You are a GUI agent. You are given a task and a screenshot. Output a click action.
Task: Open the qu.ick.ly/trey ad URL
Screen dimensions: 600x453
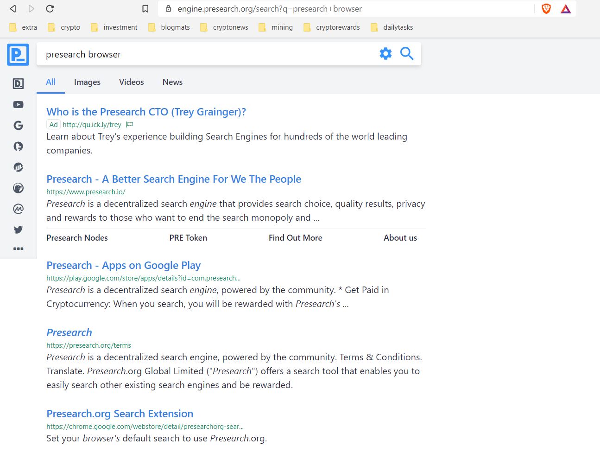(92, 125)
